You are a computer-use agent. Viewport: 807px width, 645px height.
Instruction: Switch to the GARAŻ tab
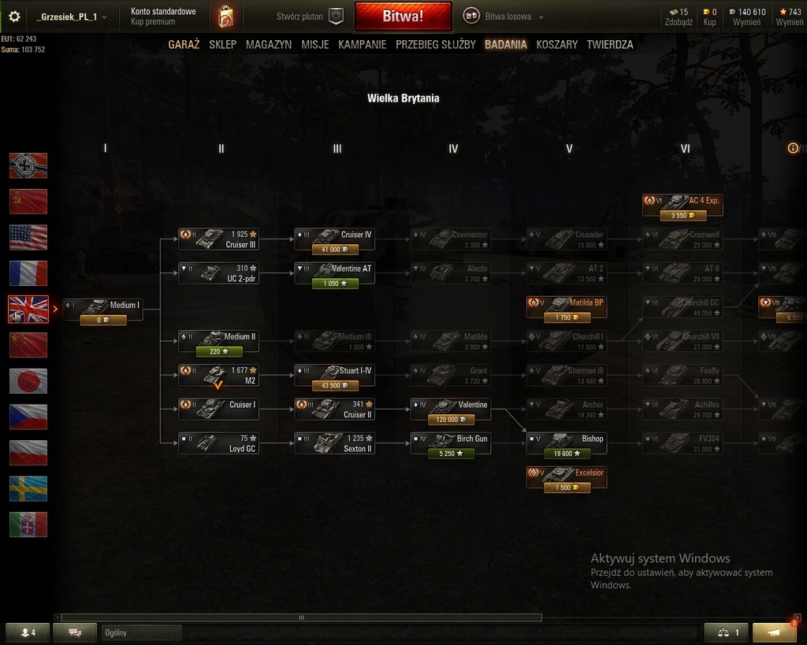[184, 45]
